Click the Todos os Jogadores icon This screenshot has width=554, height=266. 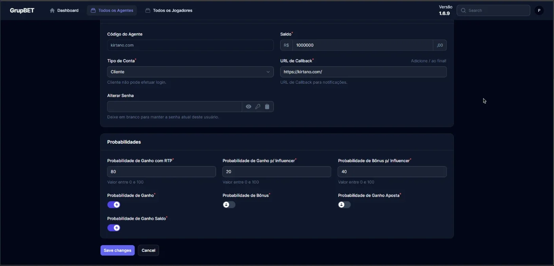[148, 11]
